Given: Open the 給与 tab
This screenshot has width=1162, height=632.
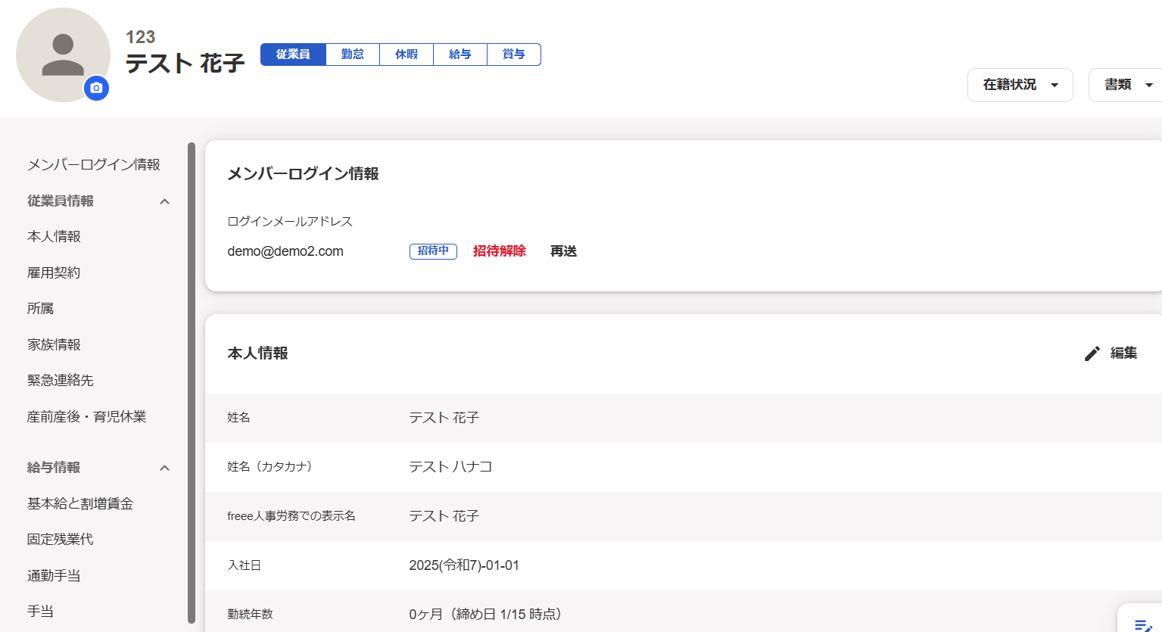Looking at the screenshot, I should click(x=460, y=54).
